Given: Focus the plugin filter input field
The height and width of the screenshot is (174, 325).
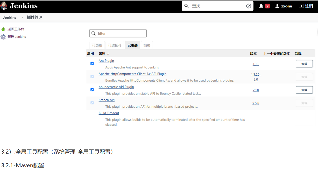Looking at the screenshot, I should pyautogui.click(x=118, y=33).
